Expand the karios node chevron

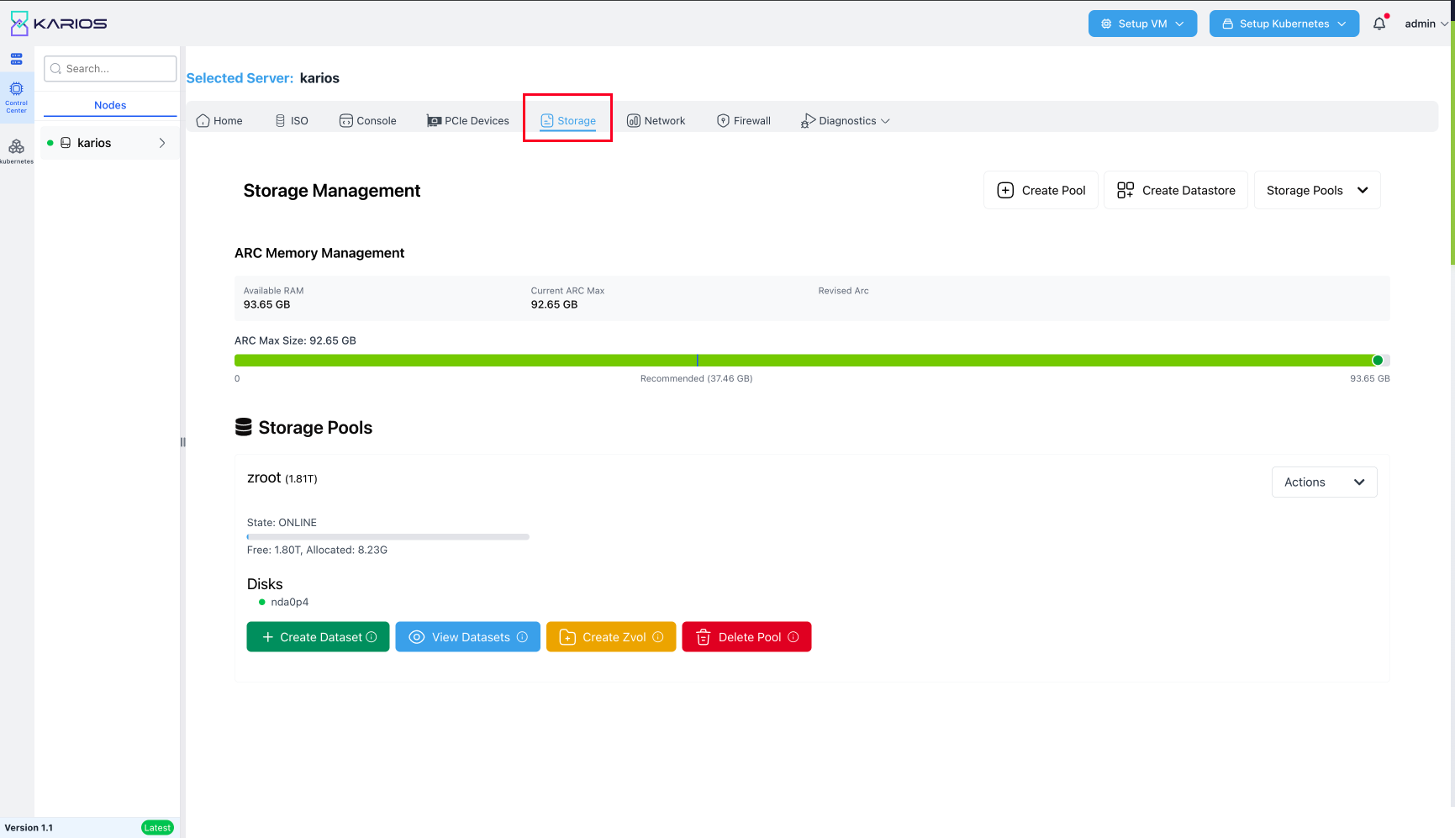(162, 143)
